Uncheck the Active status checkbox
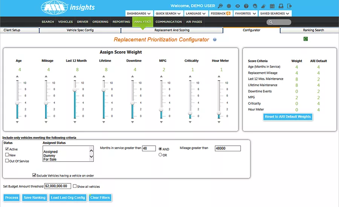339x207 pixels. pyautogui.click(x=7, y=149)
